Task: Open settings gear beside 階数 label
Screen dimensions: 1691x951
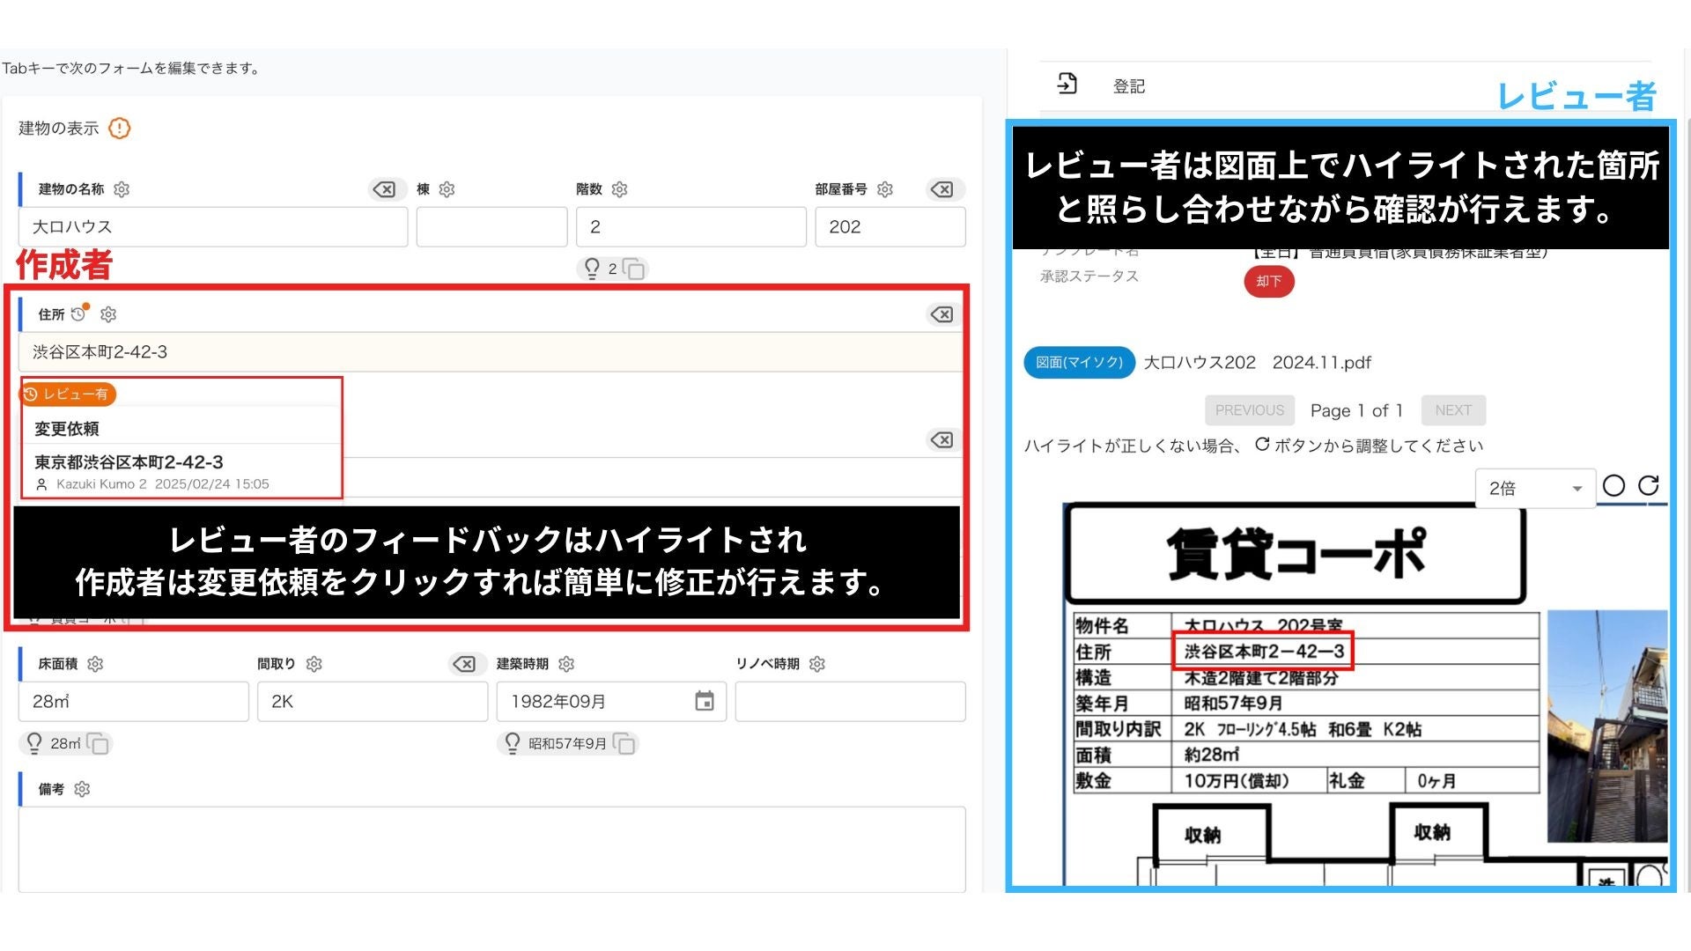Action: pyautogui.click(x=619, y=189)
